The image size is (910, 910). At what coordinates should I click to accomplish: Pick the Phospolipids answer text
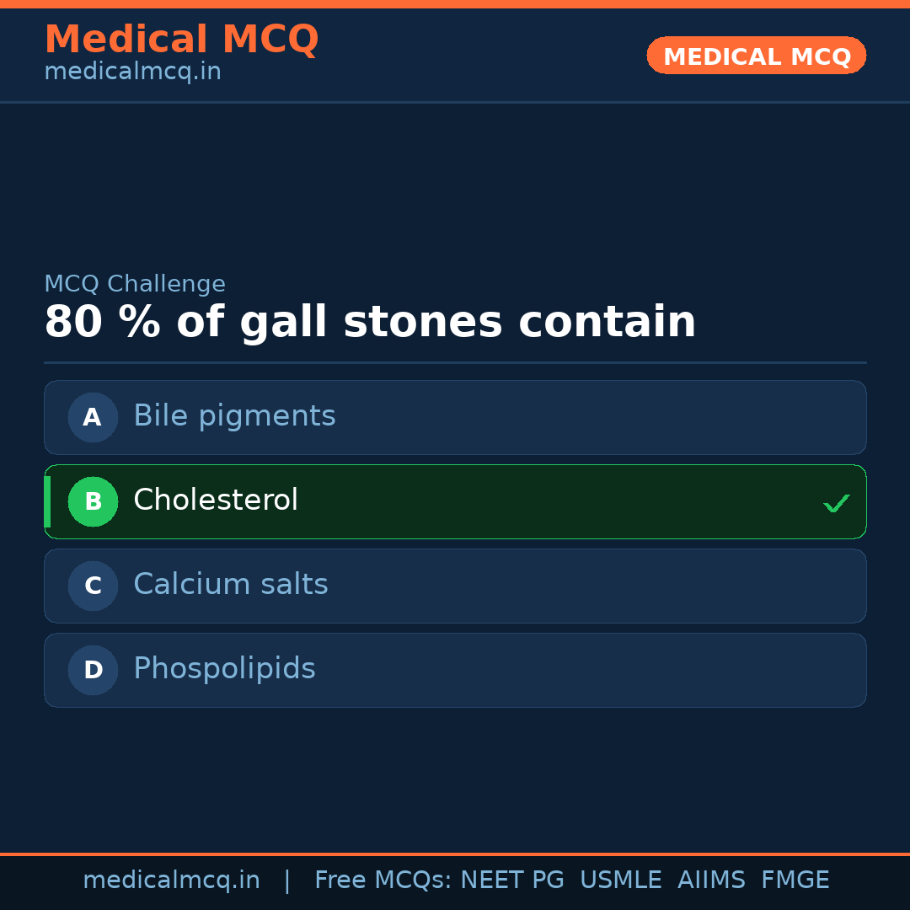click(x=224, y=669)
